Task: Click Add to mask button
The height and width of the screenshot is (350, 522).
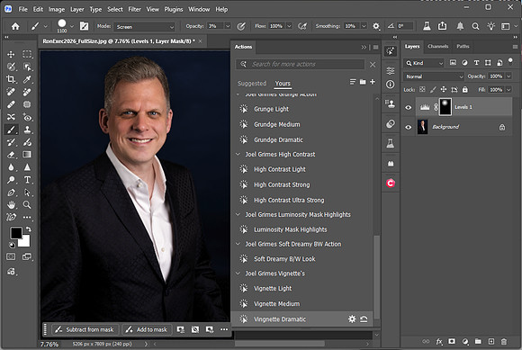Action: coord(147,329)
